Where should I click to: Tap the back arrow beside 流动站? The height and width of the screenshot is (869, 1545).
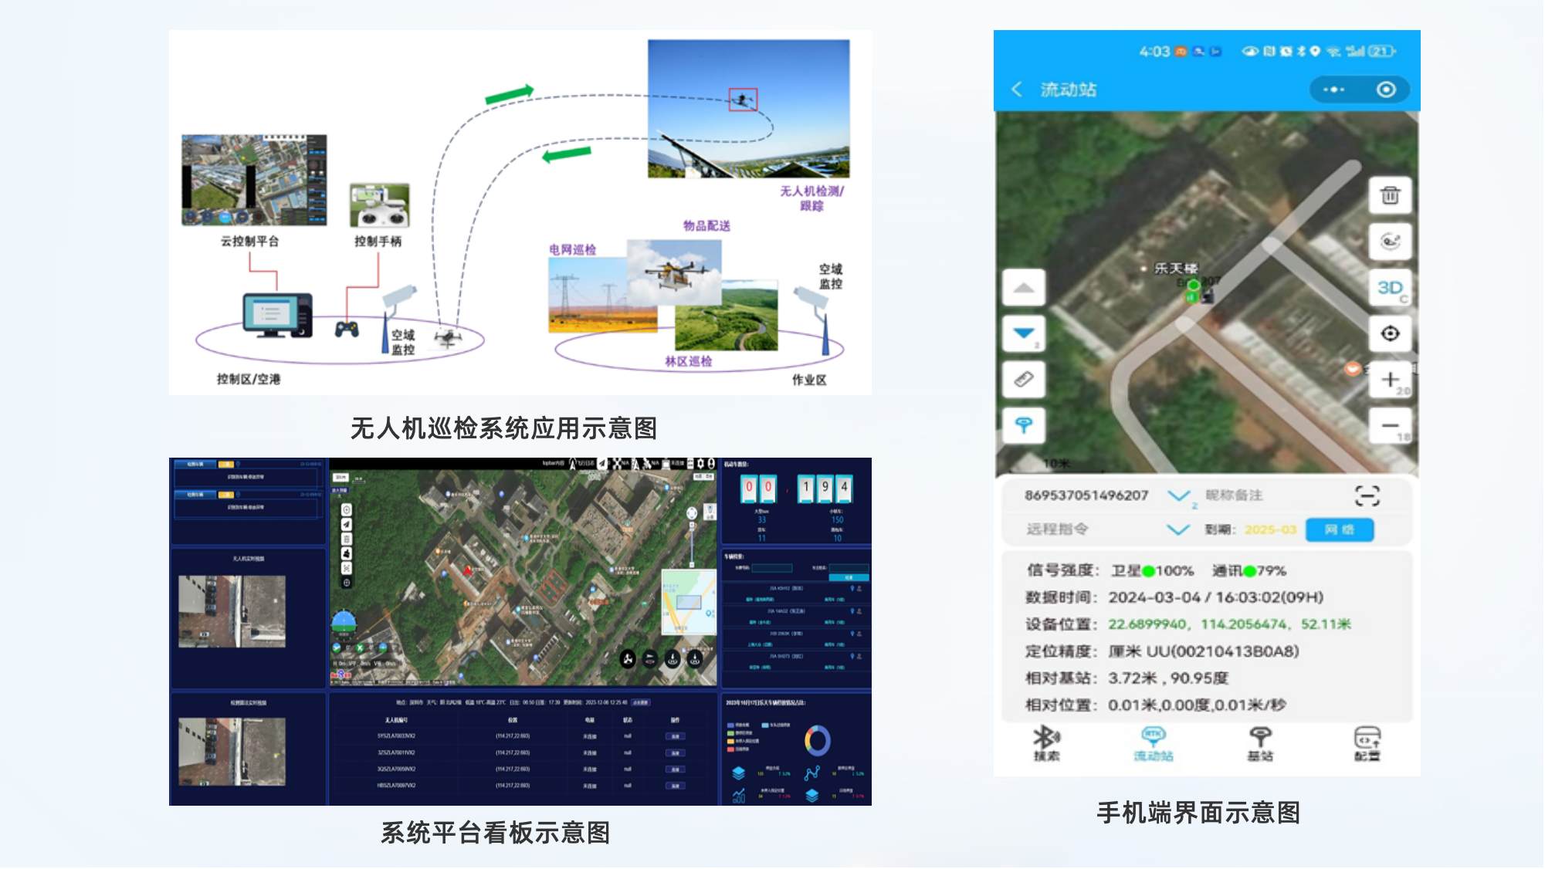[1017, 90]
